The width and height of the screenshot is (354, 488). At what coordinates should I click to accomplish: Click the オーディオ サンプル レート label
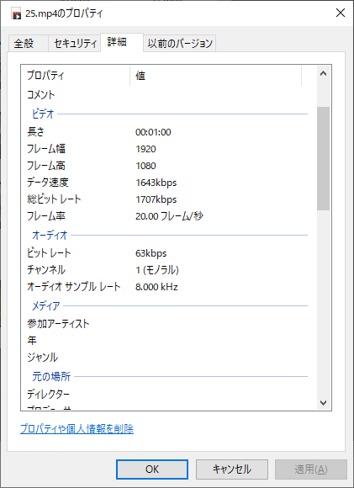coord(74,287)
